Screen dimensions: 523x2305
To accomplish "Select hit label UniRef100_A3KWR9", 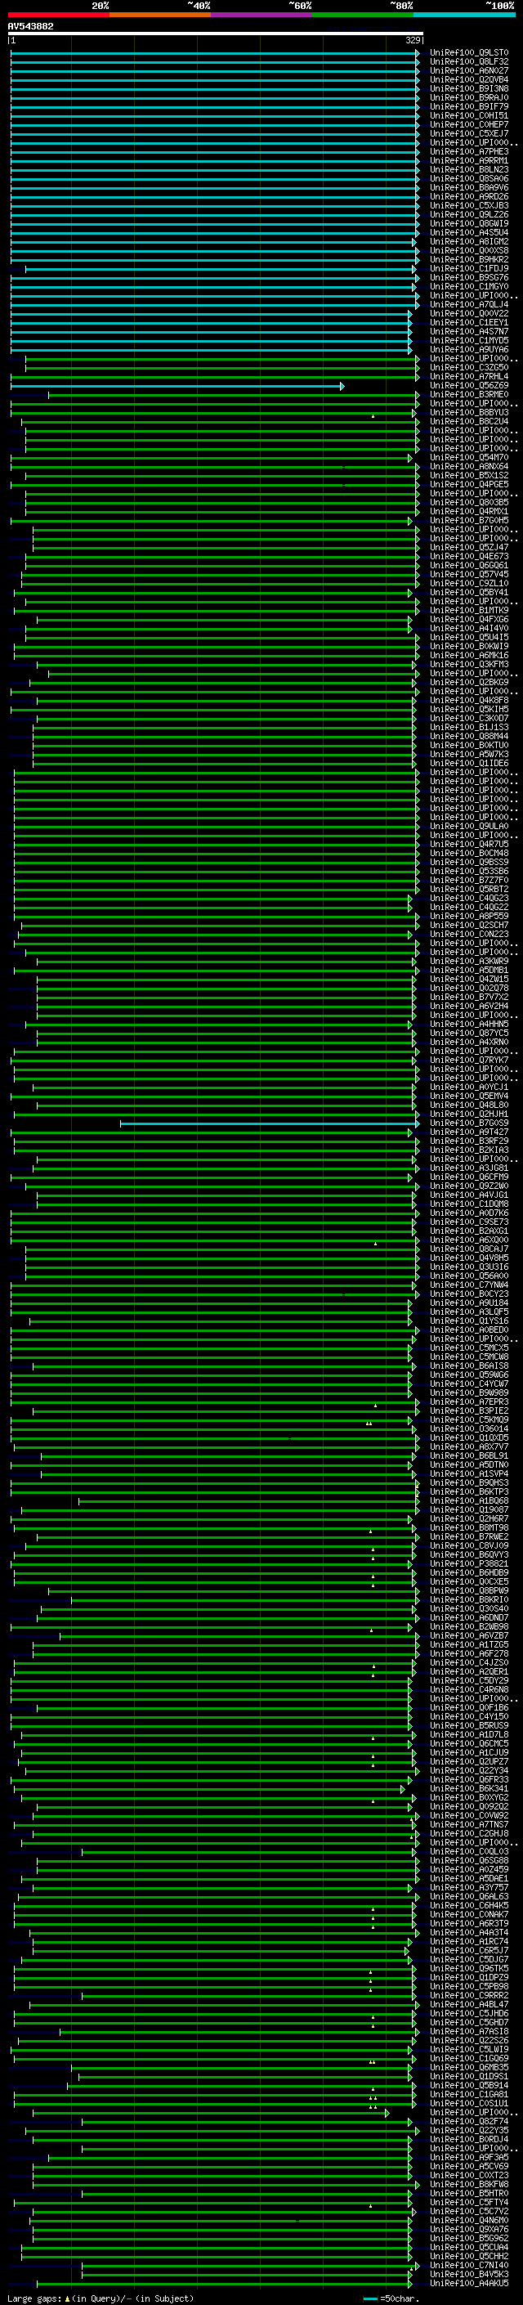I will tap(469, 961).
